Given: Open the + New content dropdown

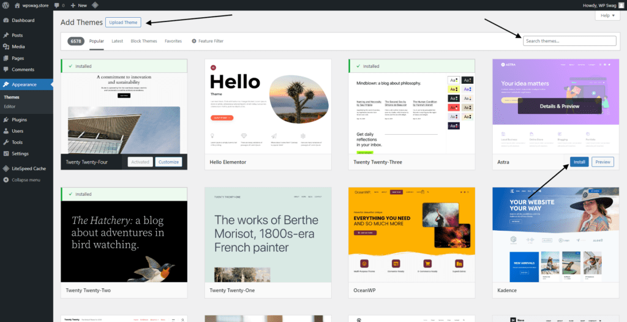Looking at the screenshot, I should pos(80,5).
